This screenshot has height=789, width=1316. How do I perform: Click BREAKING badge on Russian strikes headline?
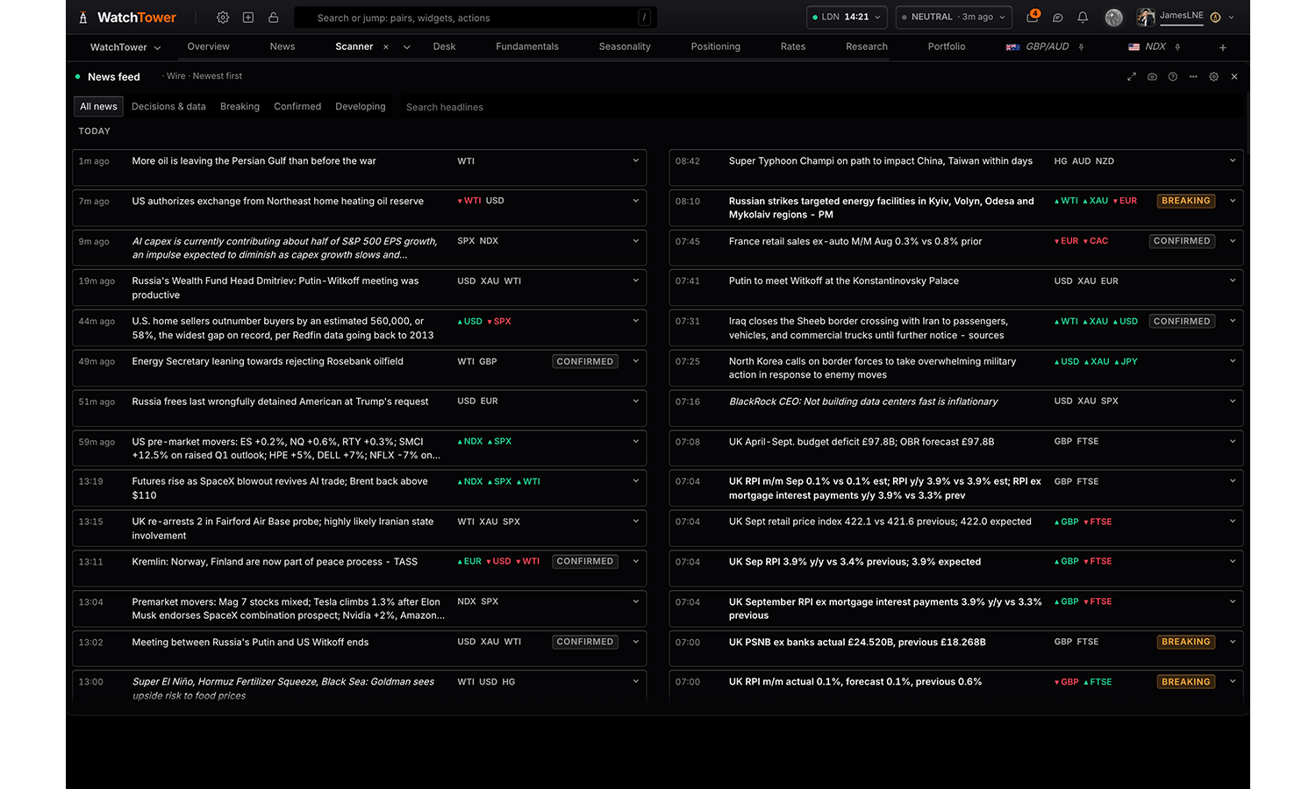coord(1186,201)
